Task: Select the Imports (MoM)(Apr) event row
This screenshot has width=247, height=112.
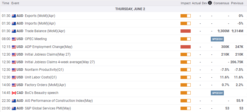Action: coord(123,23)
